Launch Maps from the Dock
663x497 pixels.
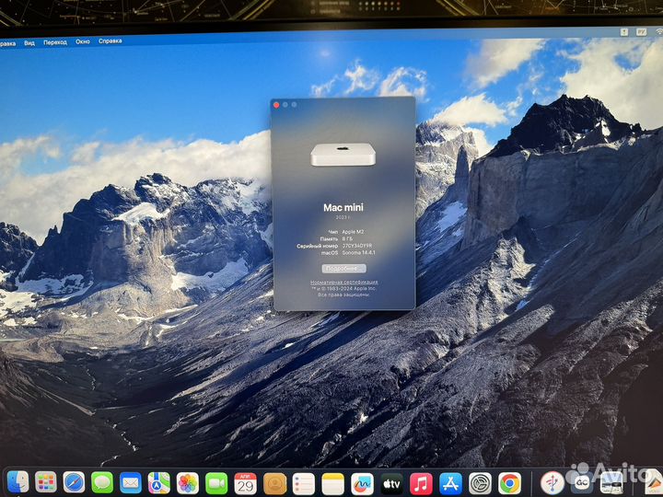[159, 483]
